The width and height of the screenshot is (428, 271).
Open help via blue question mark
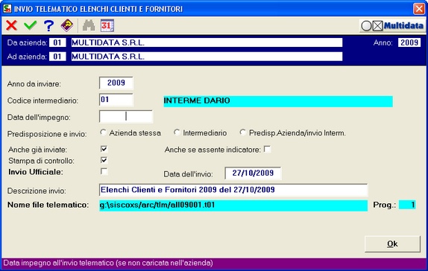coord(49,25)
